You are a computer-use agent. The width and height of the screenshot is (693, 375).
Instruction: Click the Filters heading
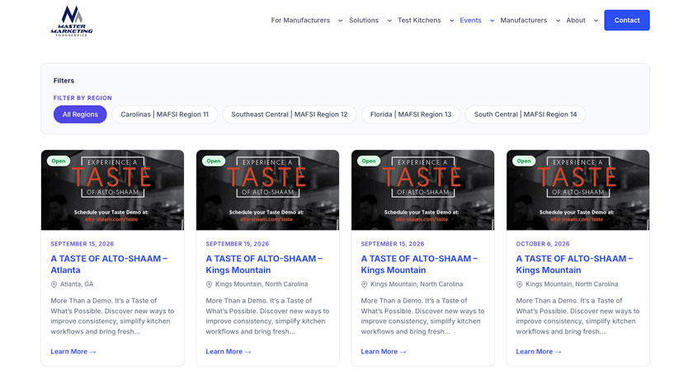point(64,81)
